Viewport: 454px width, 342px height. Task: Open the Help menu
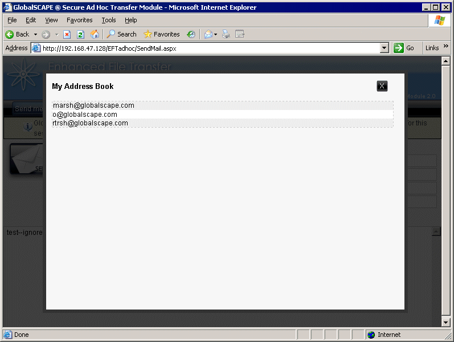[131, 20]
